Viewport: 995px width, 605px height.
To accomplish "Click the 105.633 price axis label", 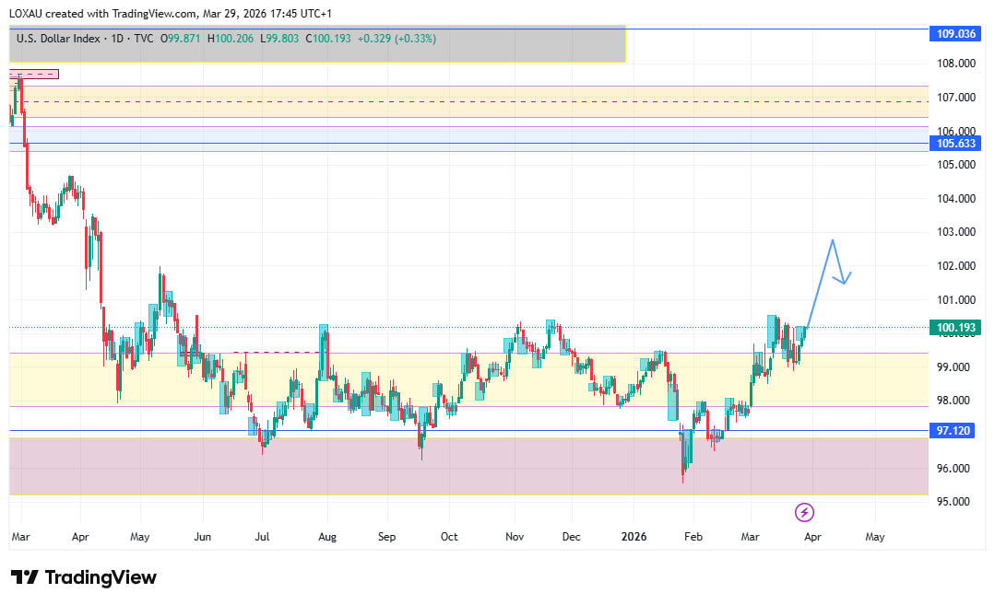I will pyautogui.click(x=956, y=144).
